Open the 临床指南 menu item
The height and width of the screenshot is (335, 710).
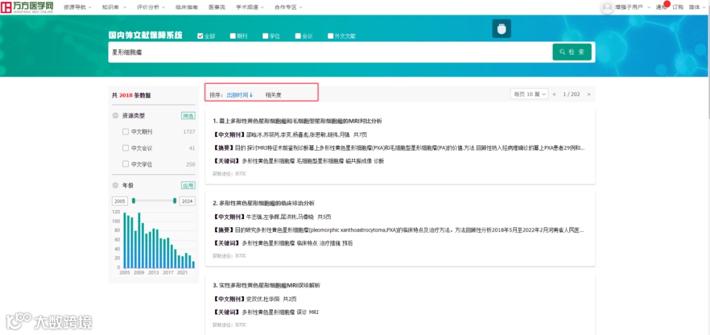pyautogui.click(x=187, y=7)
